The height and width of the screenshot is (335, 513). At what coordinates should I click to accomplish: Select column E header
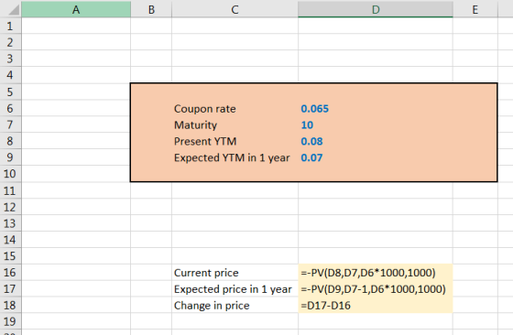(475, 9)
